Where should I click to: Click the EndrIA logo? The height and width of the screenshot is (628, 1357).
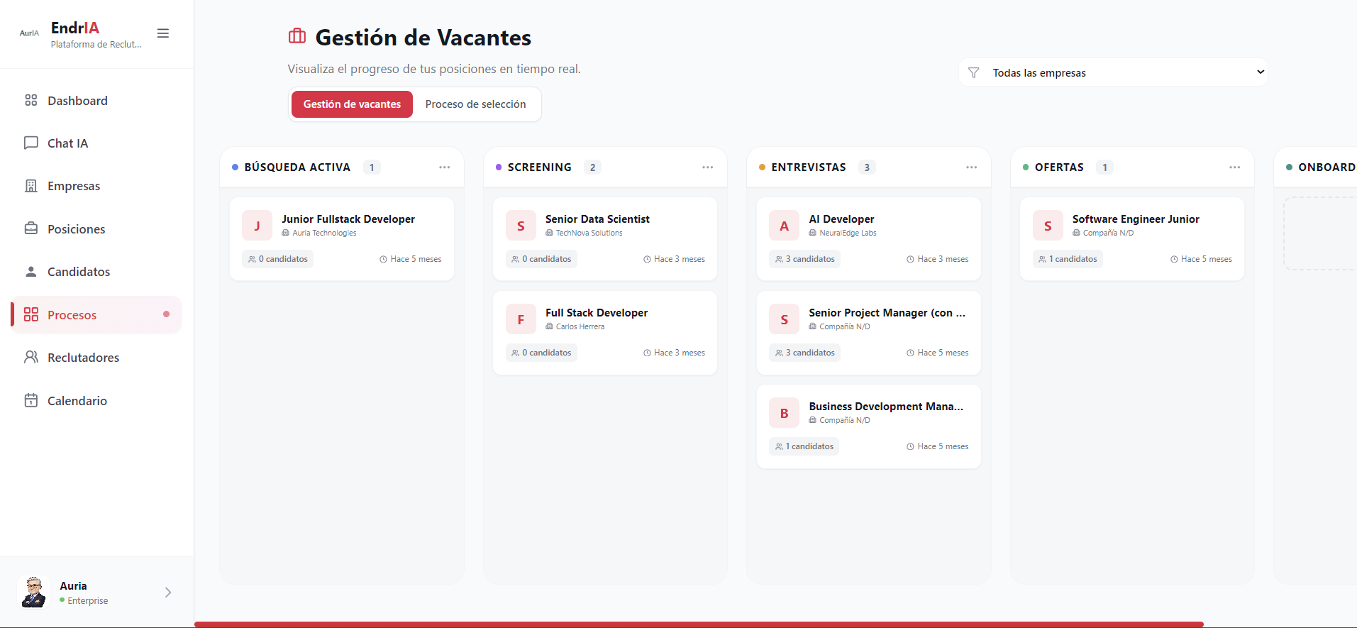tap(29, 33)
